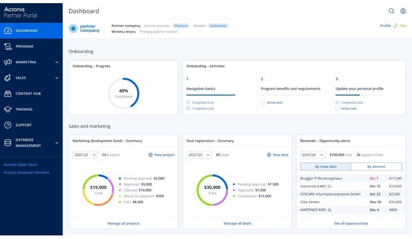Click the New deal button
The height and width of the screenshot is (239, 412).
[278, 155]
